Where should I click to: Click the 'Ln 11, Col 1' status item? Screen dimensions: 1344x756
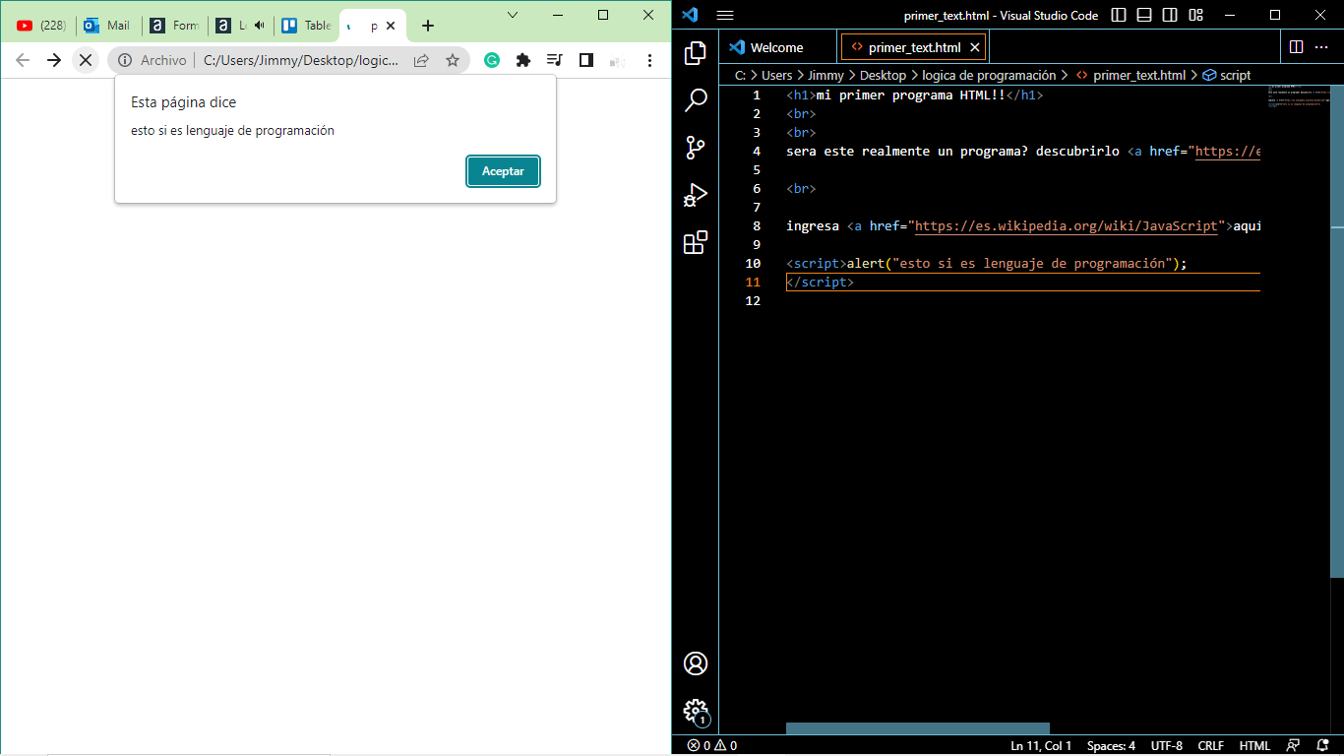click(x=1041, y=746)
